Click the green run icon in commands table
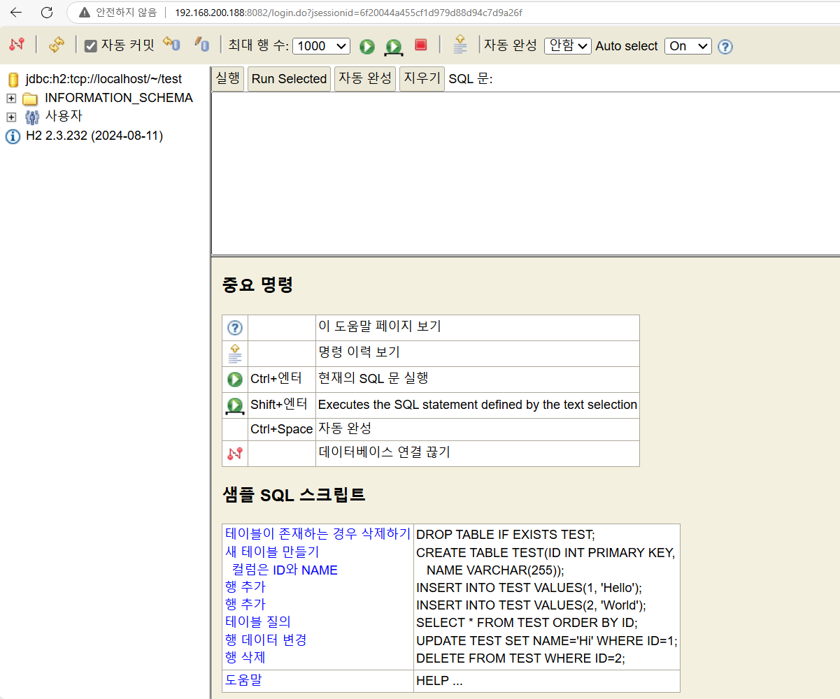 coord(235,380)
